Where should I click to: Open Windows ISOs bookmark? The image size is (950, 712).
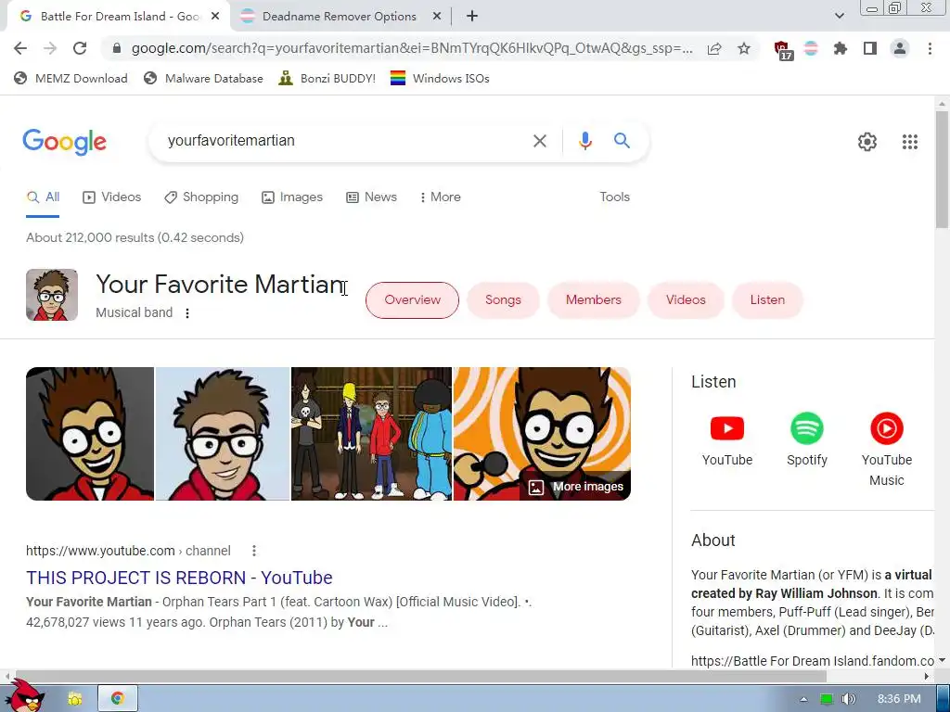(x=440, y=79)
